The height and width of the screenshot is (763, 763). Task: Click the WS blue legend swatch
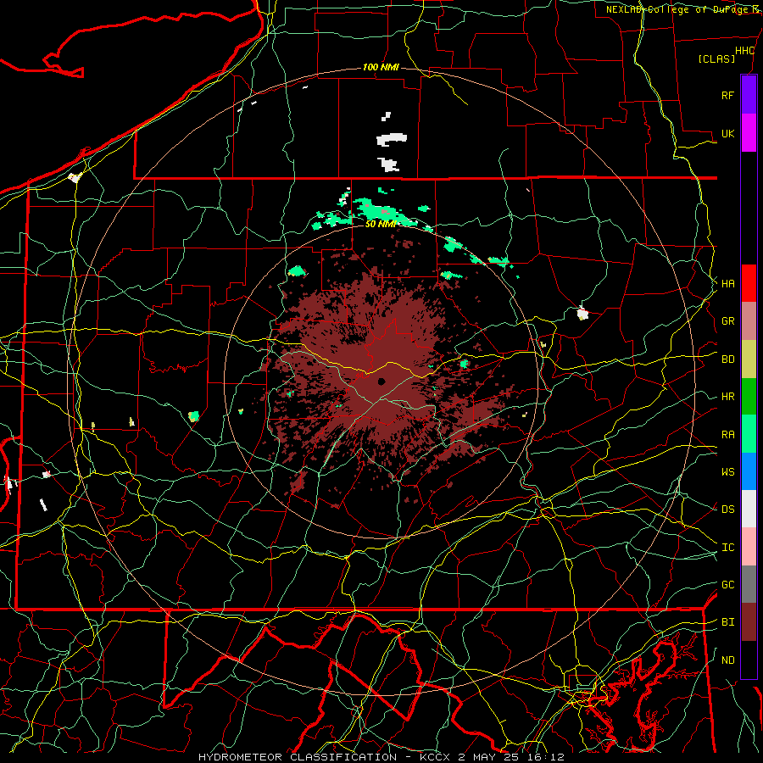pyautogui.click(x=749, y=471)
